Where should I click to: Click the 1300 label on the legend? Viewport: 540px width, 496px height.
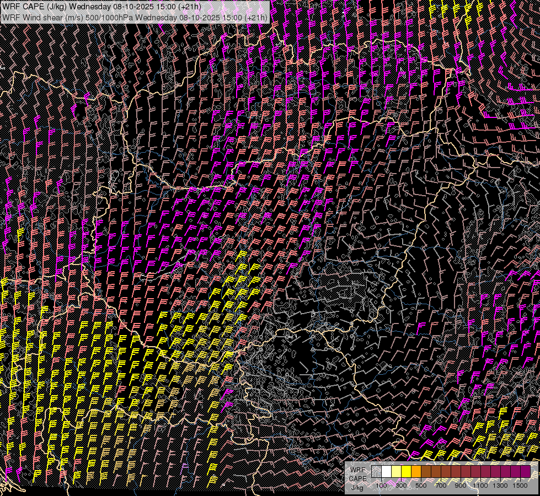pyautogui.click(x=501, y=486)
